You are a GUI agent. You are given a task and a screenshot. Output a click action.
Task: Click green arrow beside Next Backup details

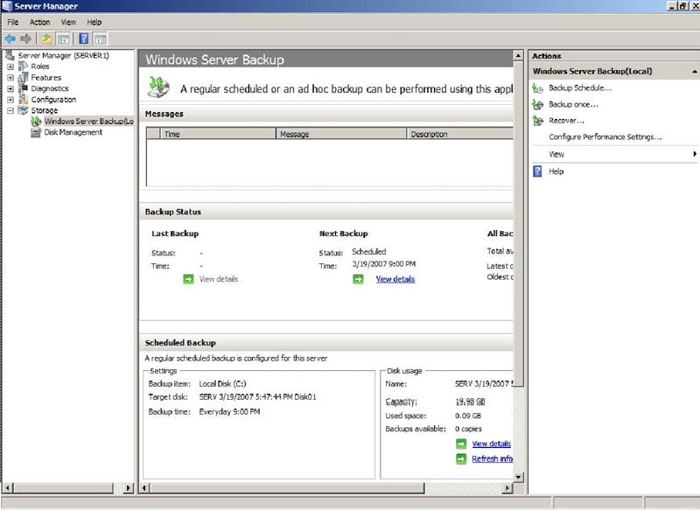(358, 279)
